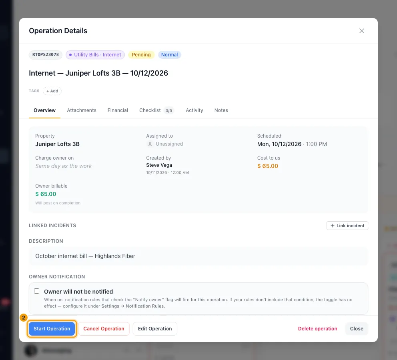Add a tag with the + Add chip
The image size is (397, 360).
(52, 91)
